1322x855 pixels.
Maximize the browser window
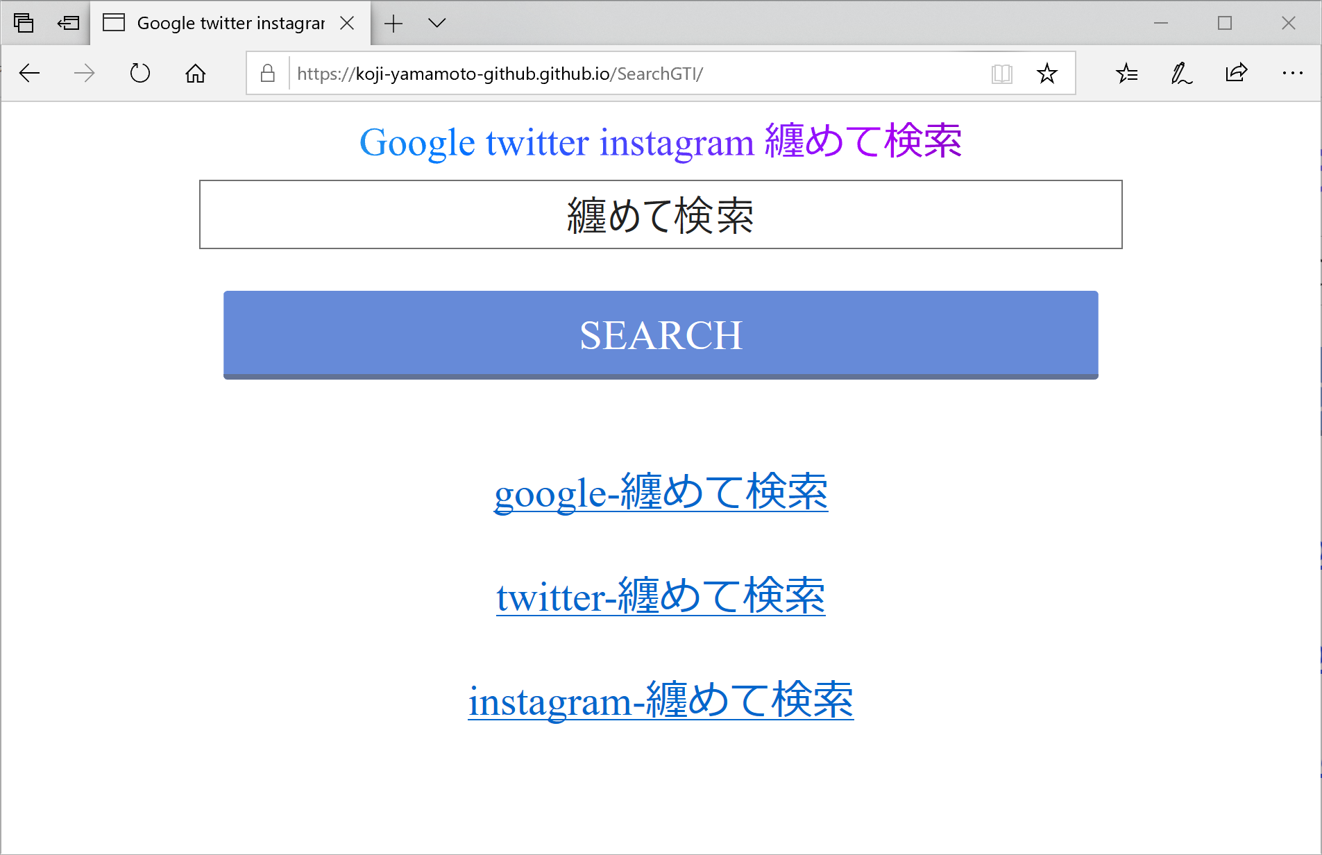click(1225, 23)
